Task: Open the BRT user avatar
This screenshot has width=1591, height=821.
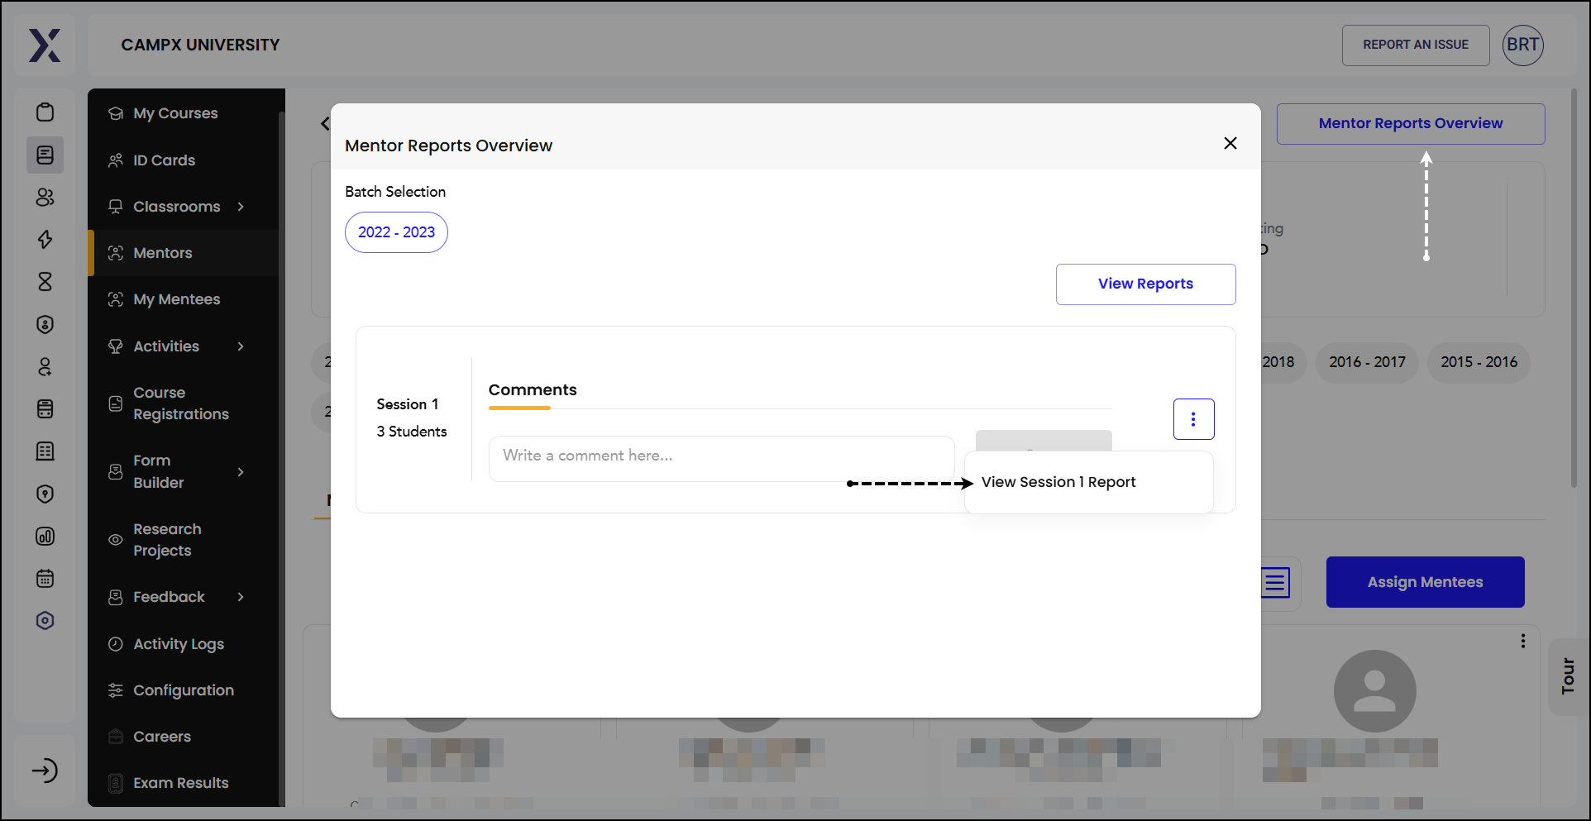Action: [x=1522, y=45]
